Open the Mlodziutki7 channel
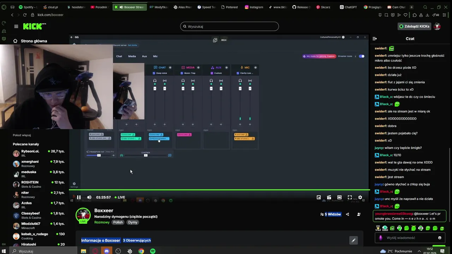This screenshot has height=254, width=452. click(39, 226)
